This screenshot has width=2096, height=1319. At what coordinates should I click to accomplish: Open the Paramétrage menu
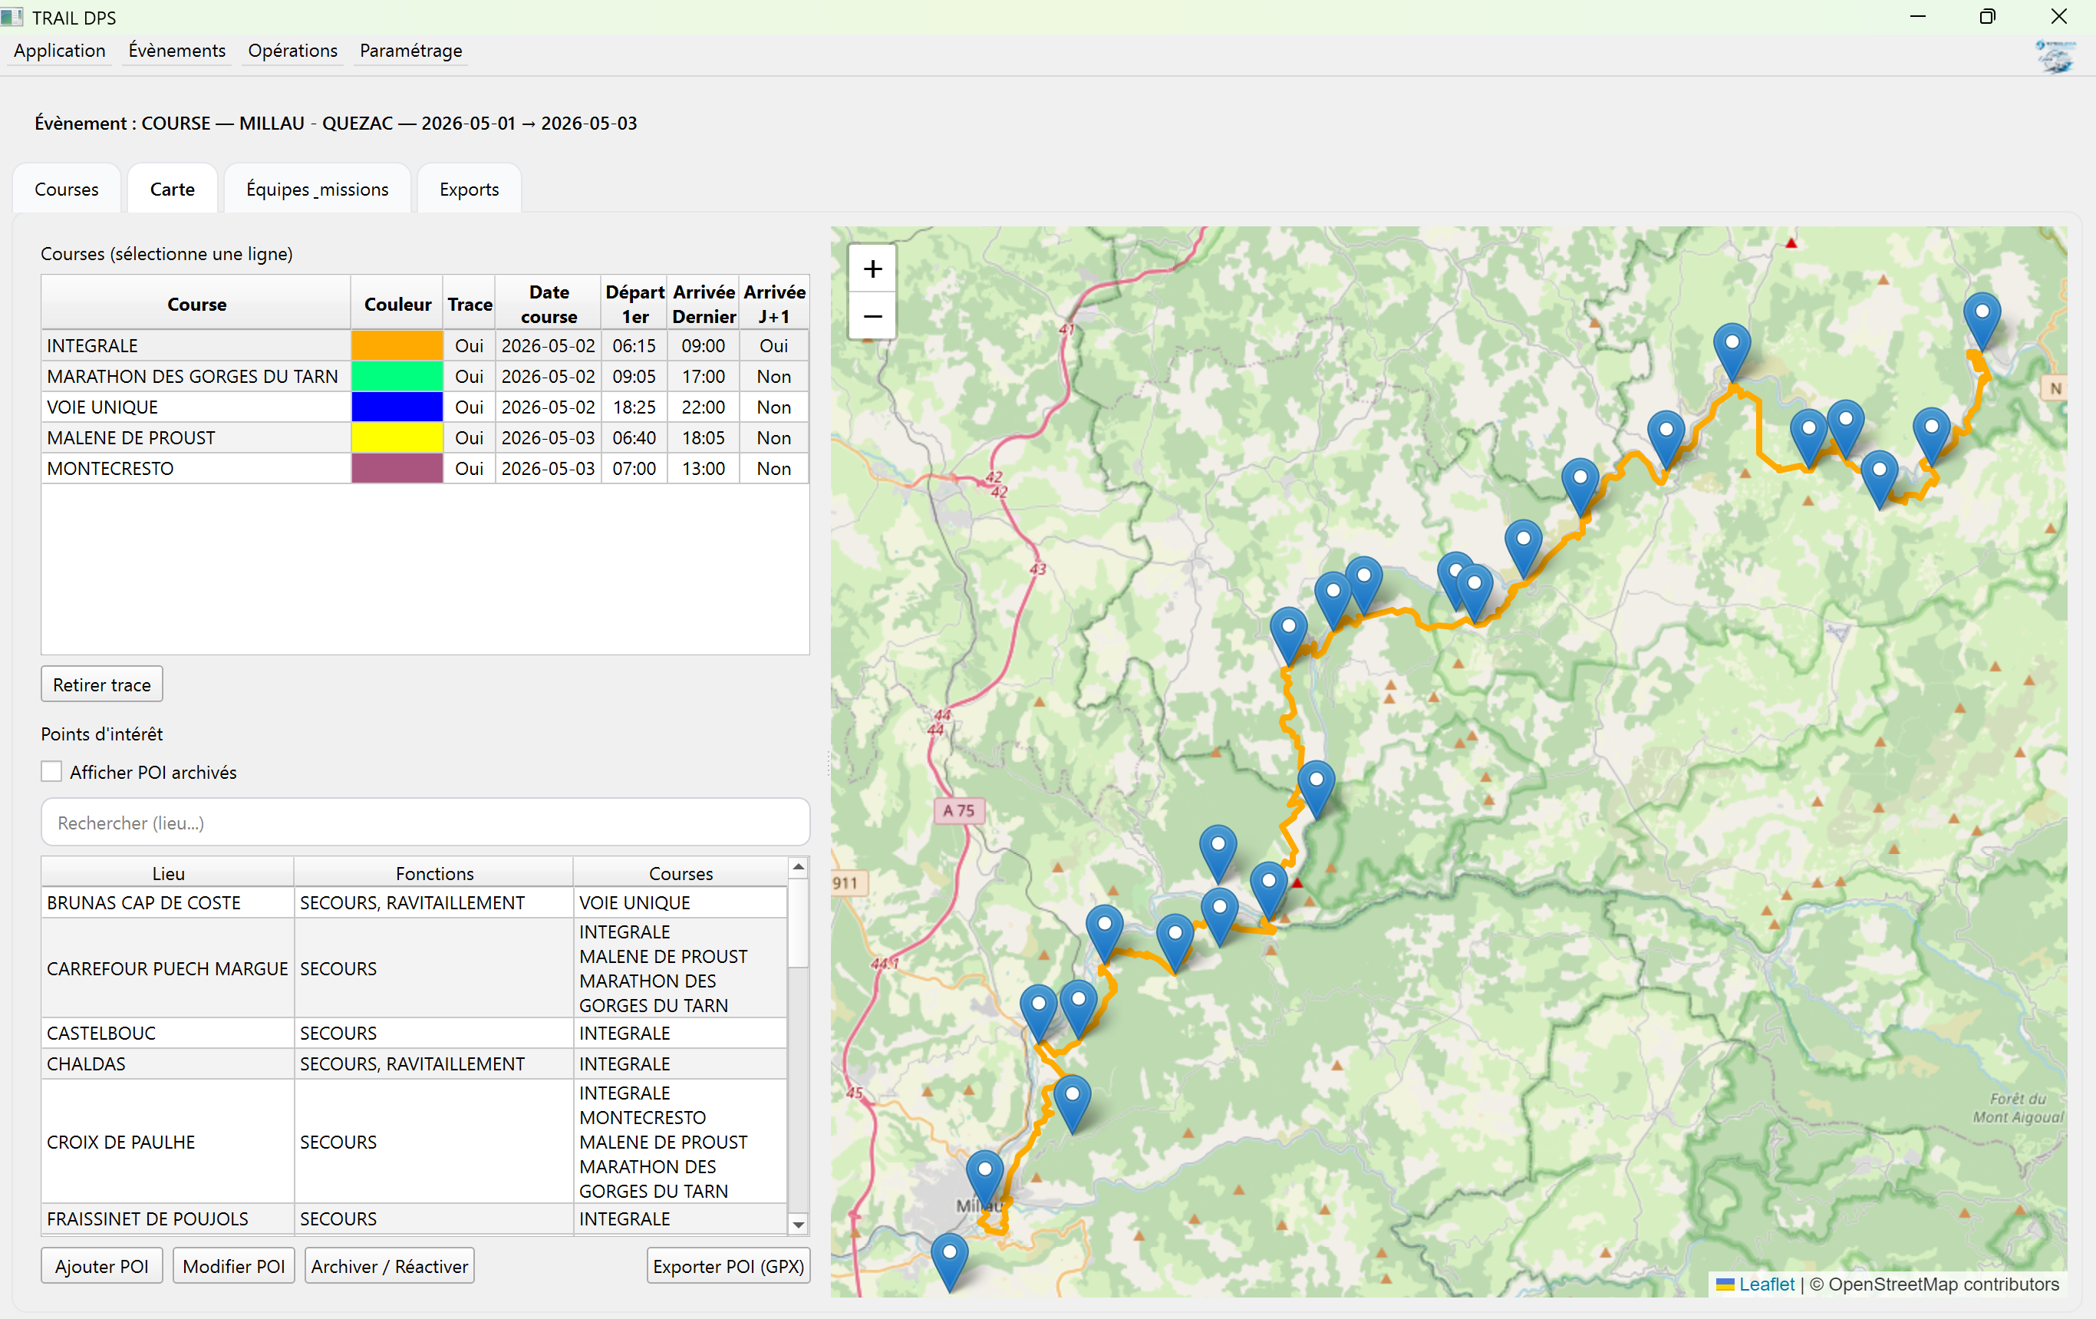click(410, 51)
